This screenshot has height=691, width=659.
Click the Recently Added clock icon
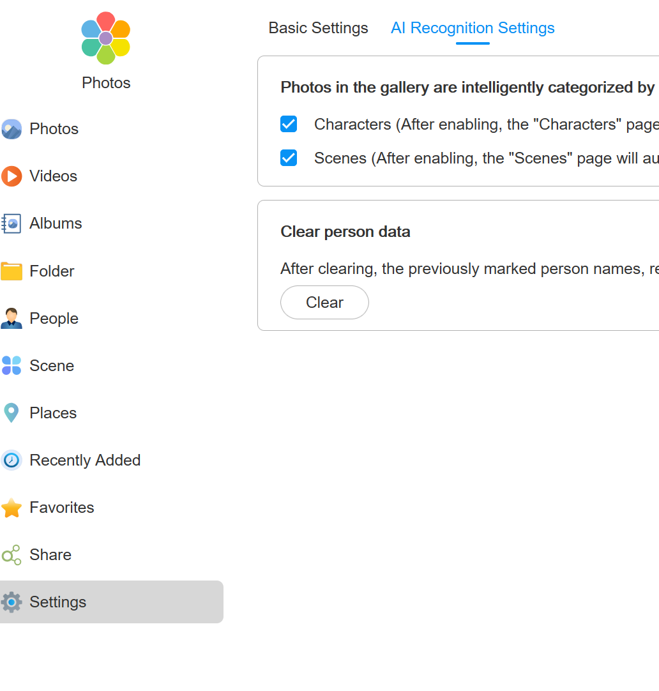pos(11,460)
